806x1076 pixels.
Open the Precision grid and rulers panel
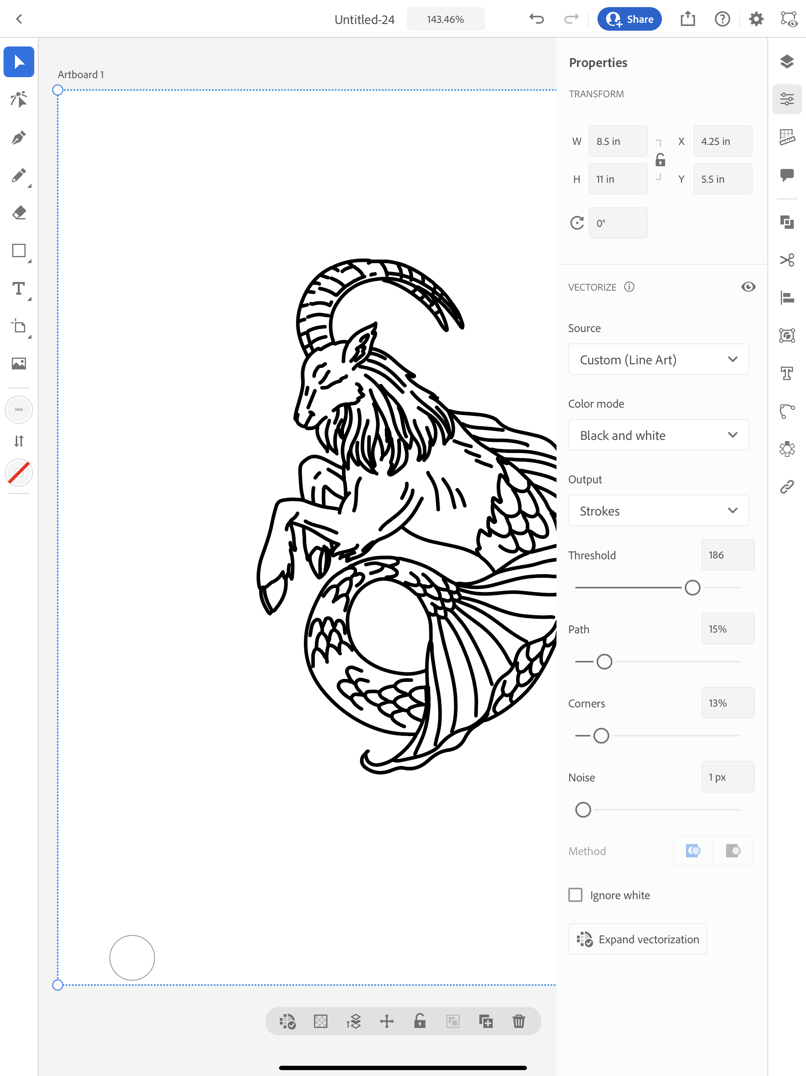[x=787, y=138]
